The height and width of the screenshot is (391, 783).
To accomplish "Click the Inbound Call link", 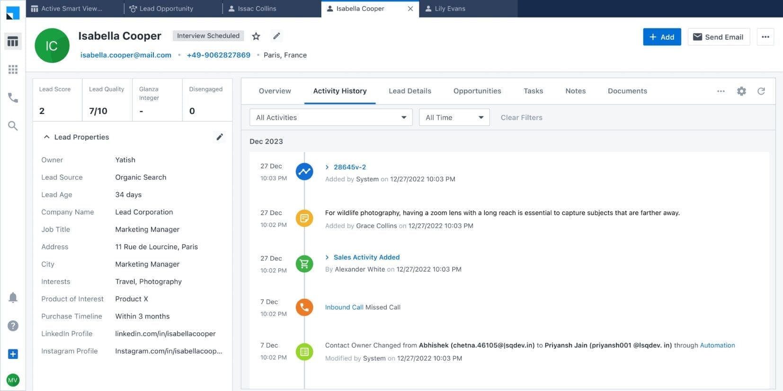I will [344, 307].
